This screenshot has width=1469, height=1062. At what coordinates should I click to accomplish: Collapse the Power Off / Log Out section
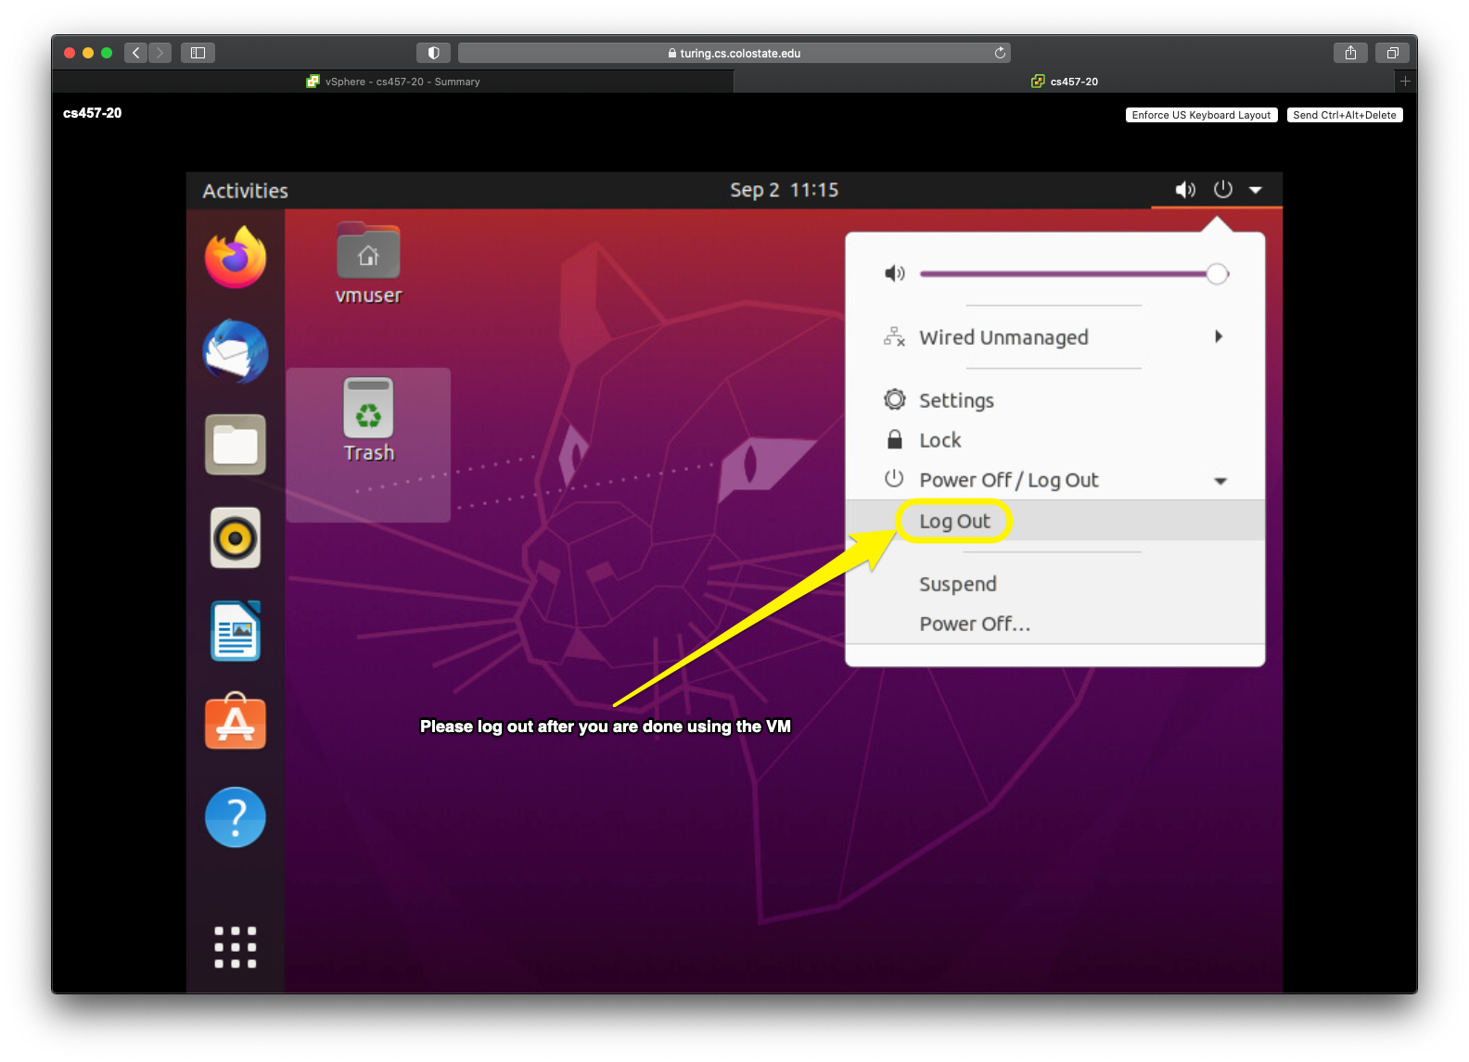pyautogui.click(x=1220, y=480)
